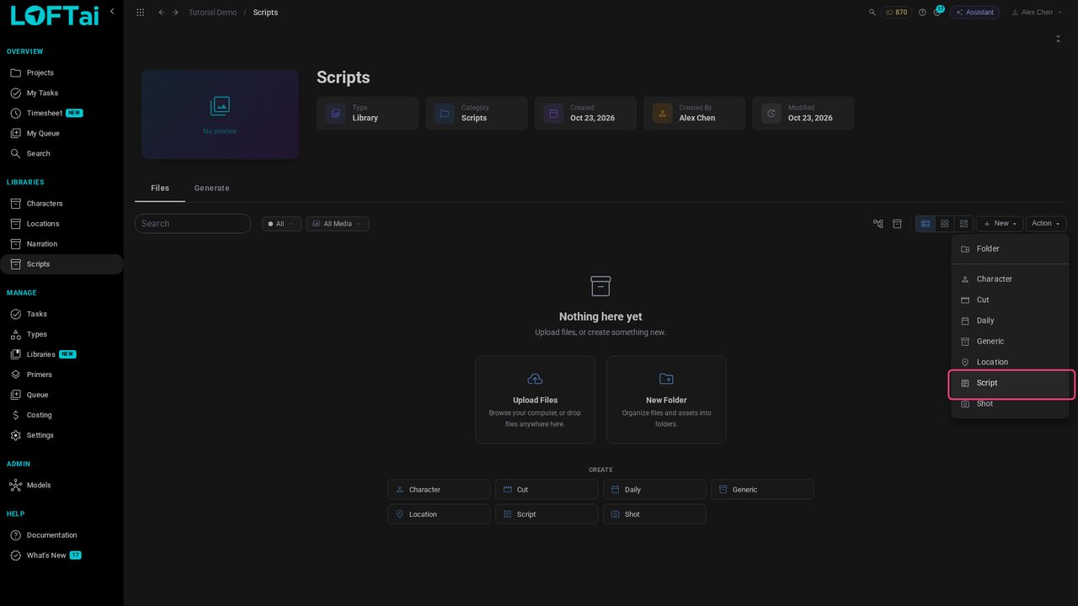Show the hierarchy tree view icon
This screenshot has height=606, width=1078.
[x=878, y=224]
